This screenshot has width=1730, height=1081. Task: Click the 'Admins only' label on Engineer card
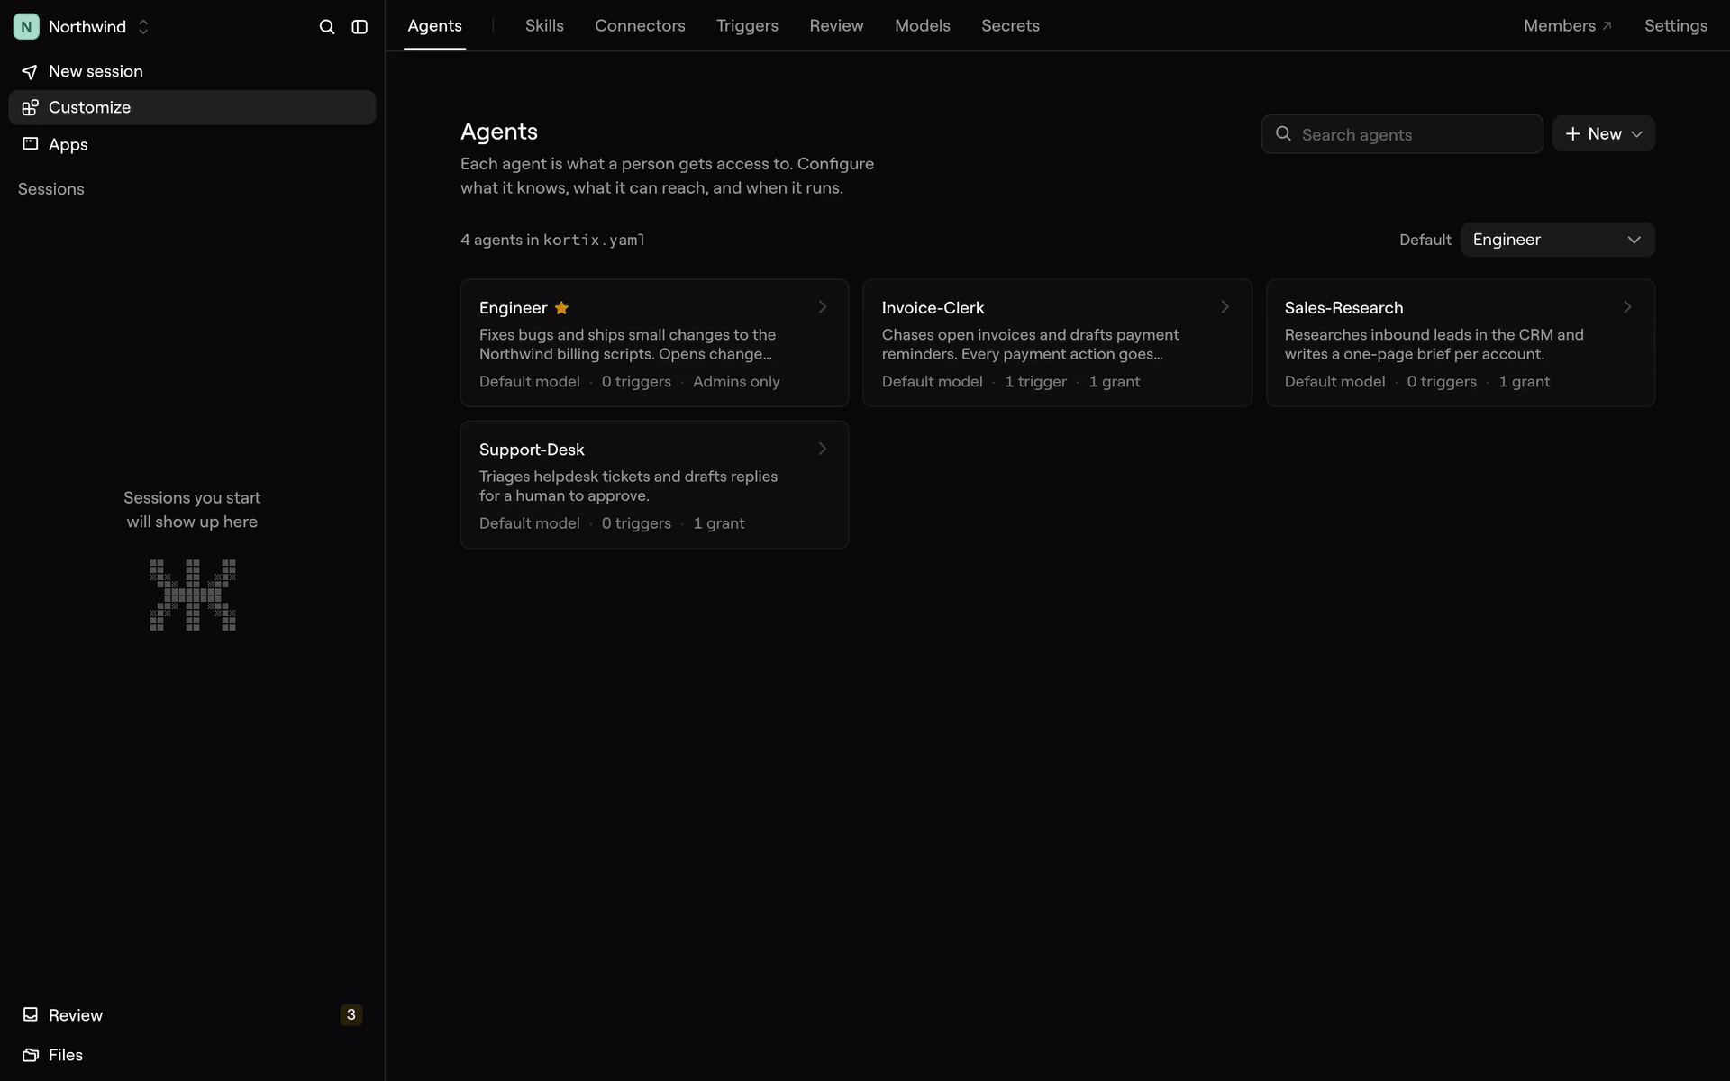click(x=736, y=382)
